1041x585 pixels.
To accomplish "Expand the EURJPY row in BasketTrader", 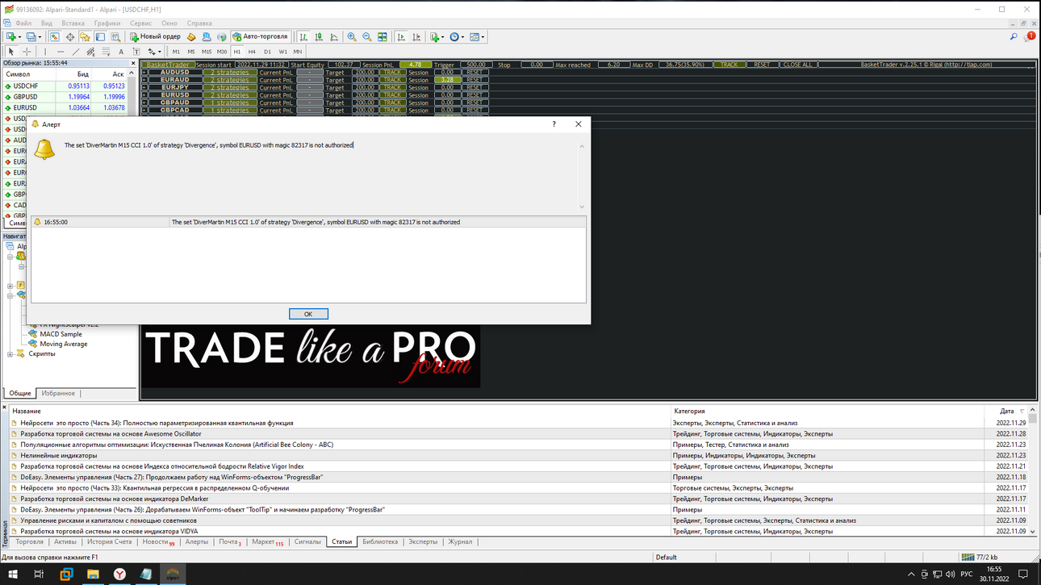I will pyautogui.click(x=144, y=87).
